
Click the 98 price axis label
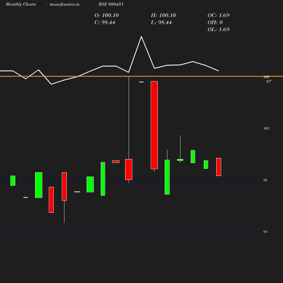click(265, 181)
